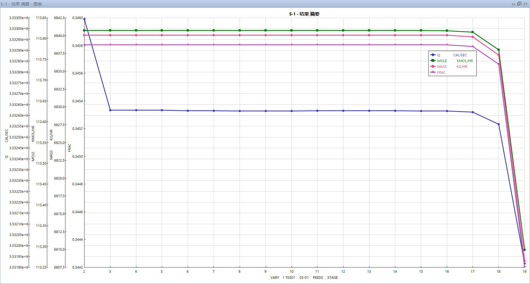
Task: Click the CAL/SEC unit in legend
Action: 460,55
